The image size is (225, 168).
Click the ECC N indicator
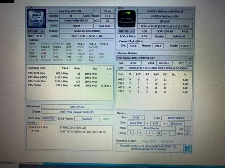(190, 63)
